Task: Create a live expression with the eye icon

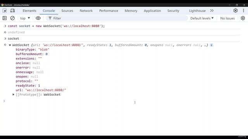Action: (38, 18)
